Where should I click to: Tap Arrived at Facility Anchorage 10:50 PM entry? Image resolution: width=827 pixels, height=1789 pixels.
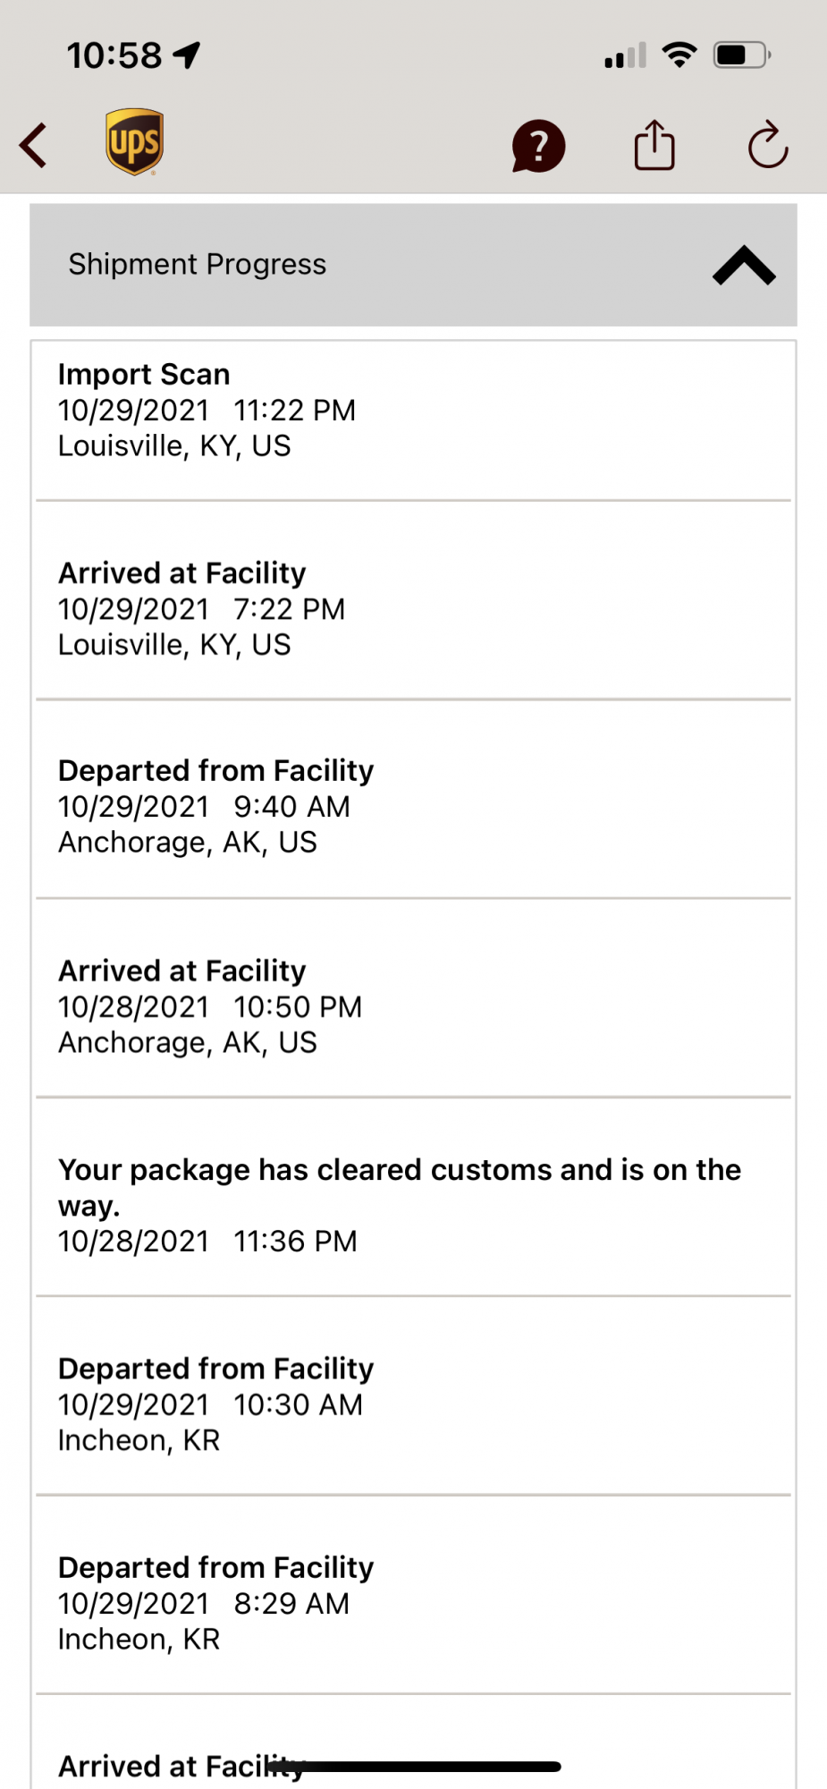coord(413,1006)
